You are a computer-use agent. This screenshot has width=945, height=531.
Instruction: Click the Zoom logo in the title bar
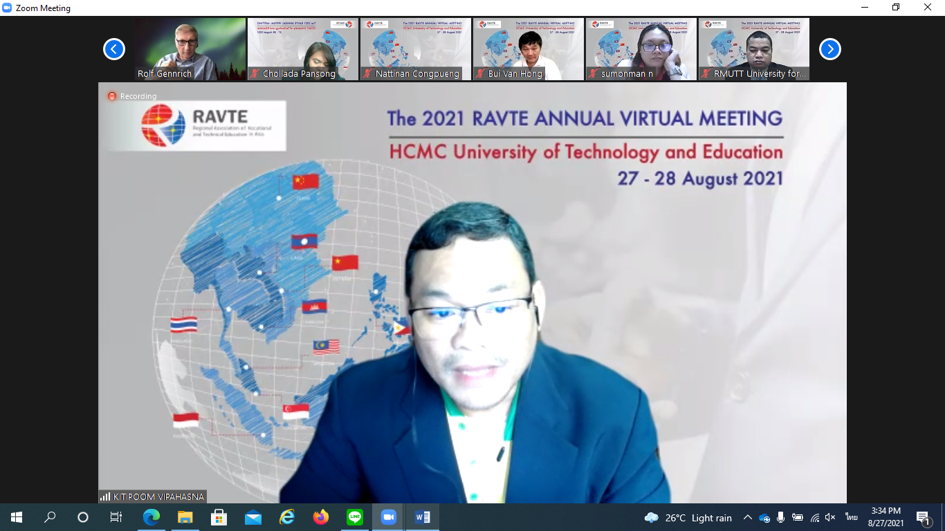(x=7, y=8)
